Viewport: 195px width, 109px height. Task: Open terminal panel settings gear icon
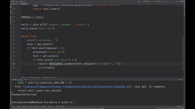(180, 80)
